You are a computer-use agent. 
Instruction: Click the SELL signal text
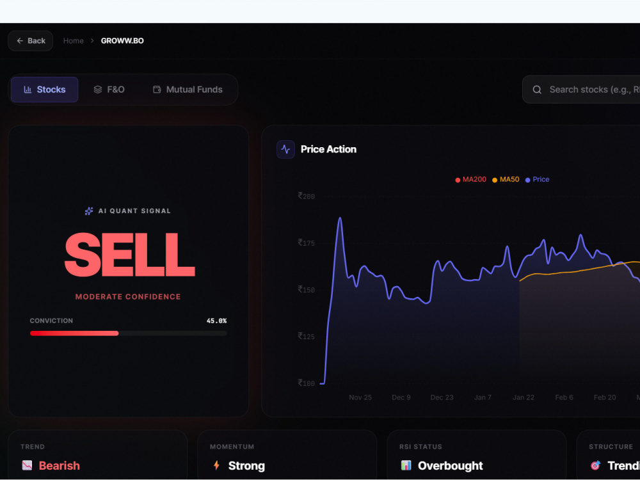[x=130, y=255]
